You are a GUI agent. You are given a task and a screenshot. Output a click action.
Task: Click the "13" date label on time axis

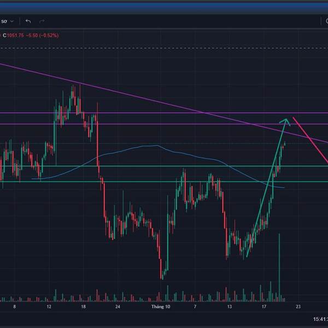230,307
